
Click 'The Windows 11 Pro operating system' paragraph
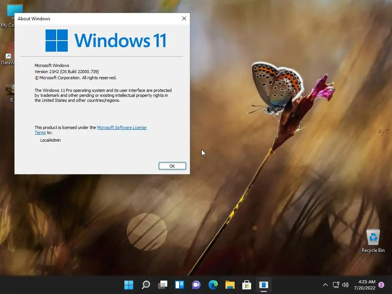point(103,95)
